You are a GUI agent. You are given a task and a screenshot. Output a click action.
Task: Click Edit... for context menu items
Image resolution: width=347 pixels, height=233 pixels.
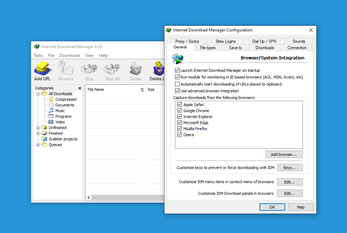click(290, 182)
